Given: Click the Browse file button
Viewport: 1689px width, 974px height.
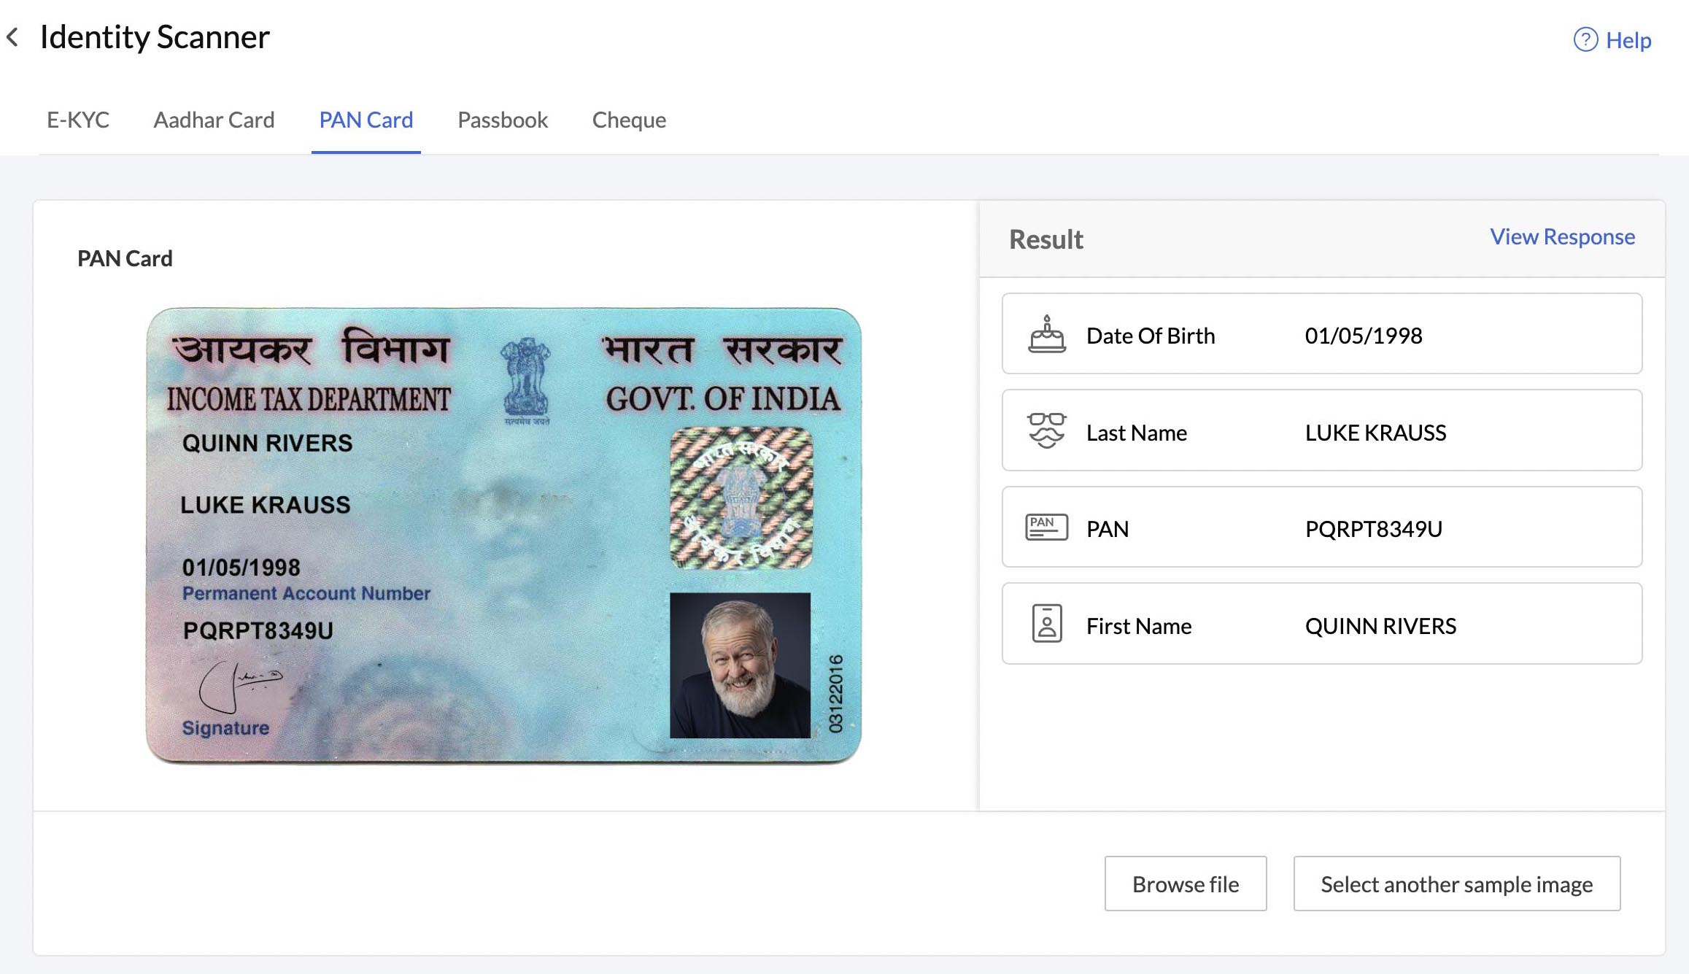Looking at the screenshot, I should click(1186, 884).
